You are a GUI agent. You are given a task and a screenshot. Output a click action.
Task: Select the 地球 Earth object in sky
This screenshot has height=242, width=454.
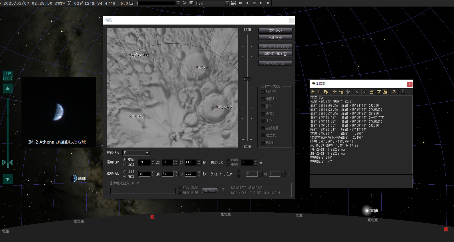tap(74, 179)
